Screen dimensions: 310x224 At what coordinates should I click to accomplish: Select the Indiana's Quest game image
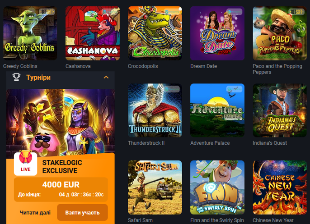coord(280,110)
